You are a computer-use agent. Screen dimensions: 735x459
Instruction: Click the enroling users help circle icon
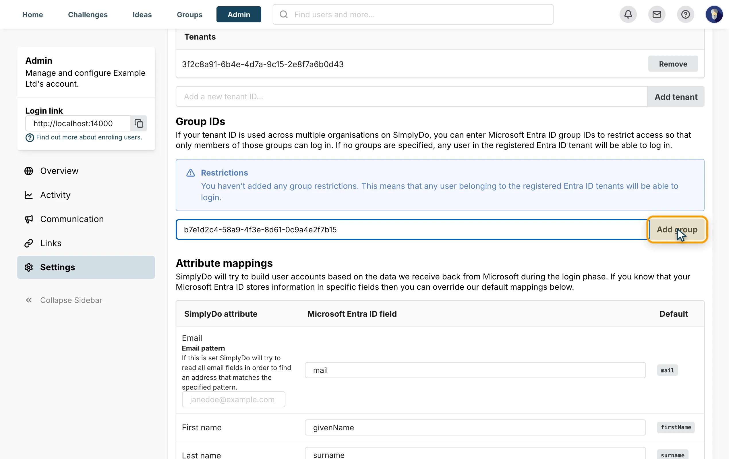point(30,137)
